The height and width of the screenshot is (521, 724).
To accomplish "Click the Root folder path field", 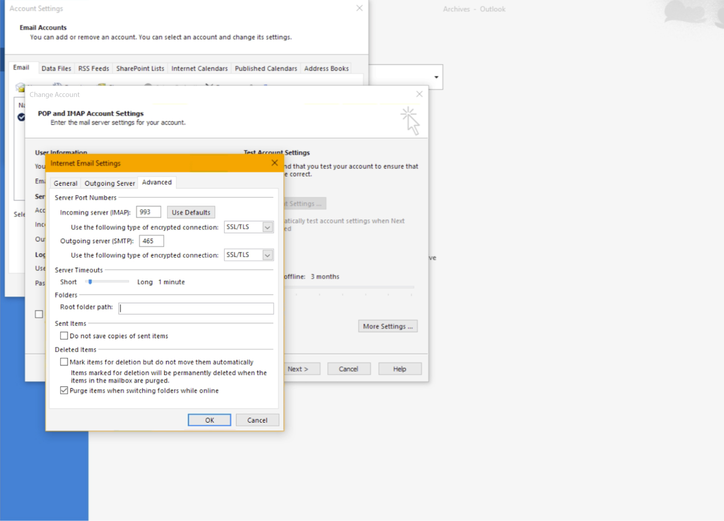I will click(196, 308).
